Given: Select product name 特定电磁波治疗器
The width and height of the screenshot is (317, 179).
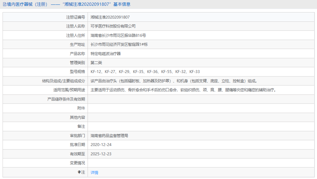Looking at the screenshot, I should click(106, 54).
